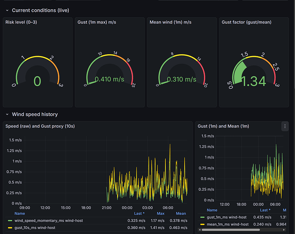This screenshot has height=234, width=295.
Task: Sort left legend by Mean column
Action: 181,213
